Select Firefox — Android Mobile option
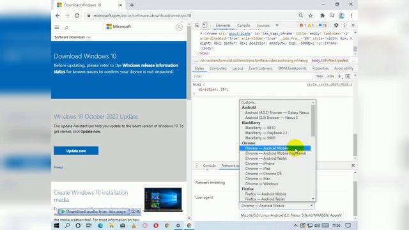 click(x=266, y=194)
